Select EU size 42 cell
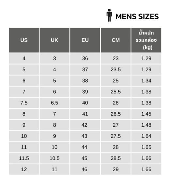Viewport: 172px width, 185px height. pos(85,125)
